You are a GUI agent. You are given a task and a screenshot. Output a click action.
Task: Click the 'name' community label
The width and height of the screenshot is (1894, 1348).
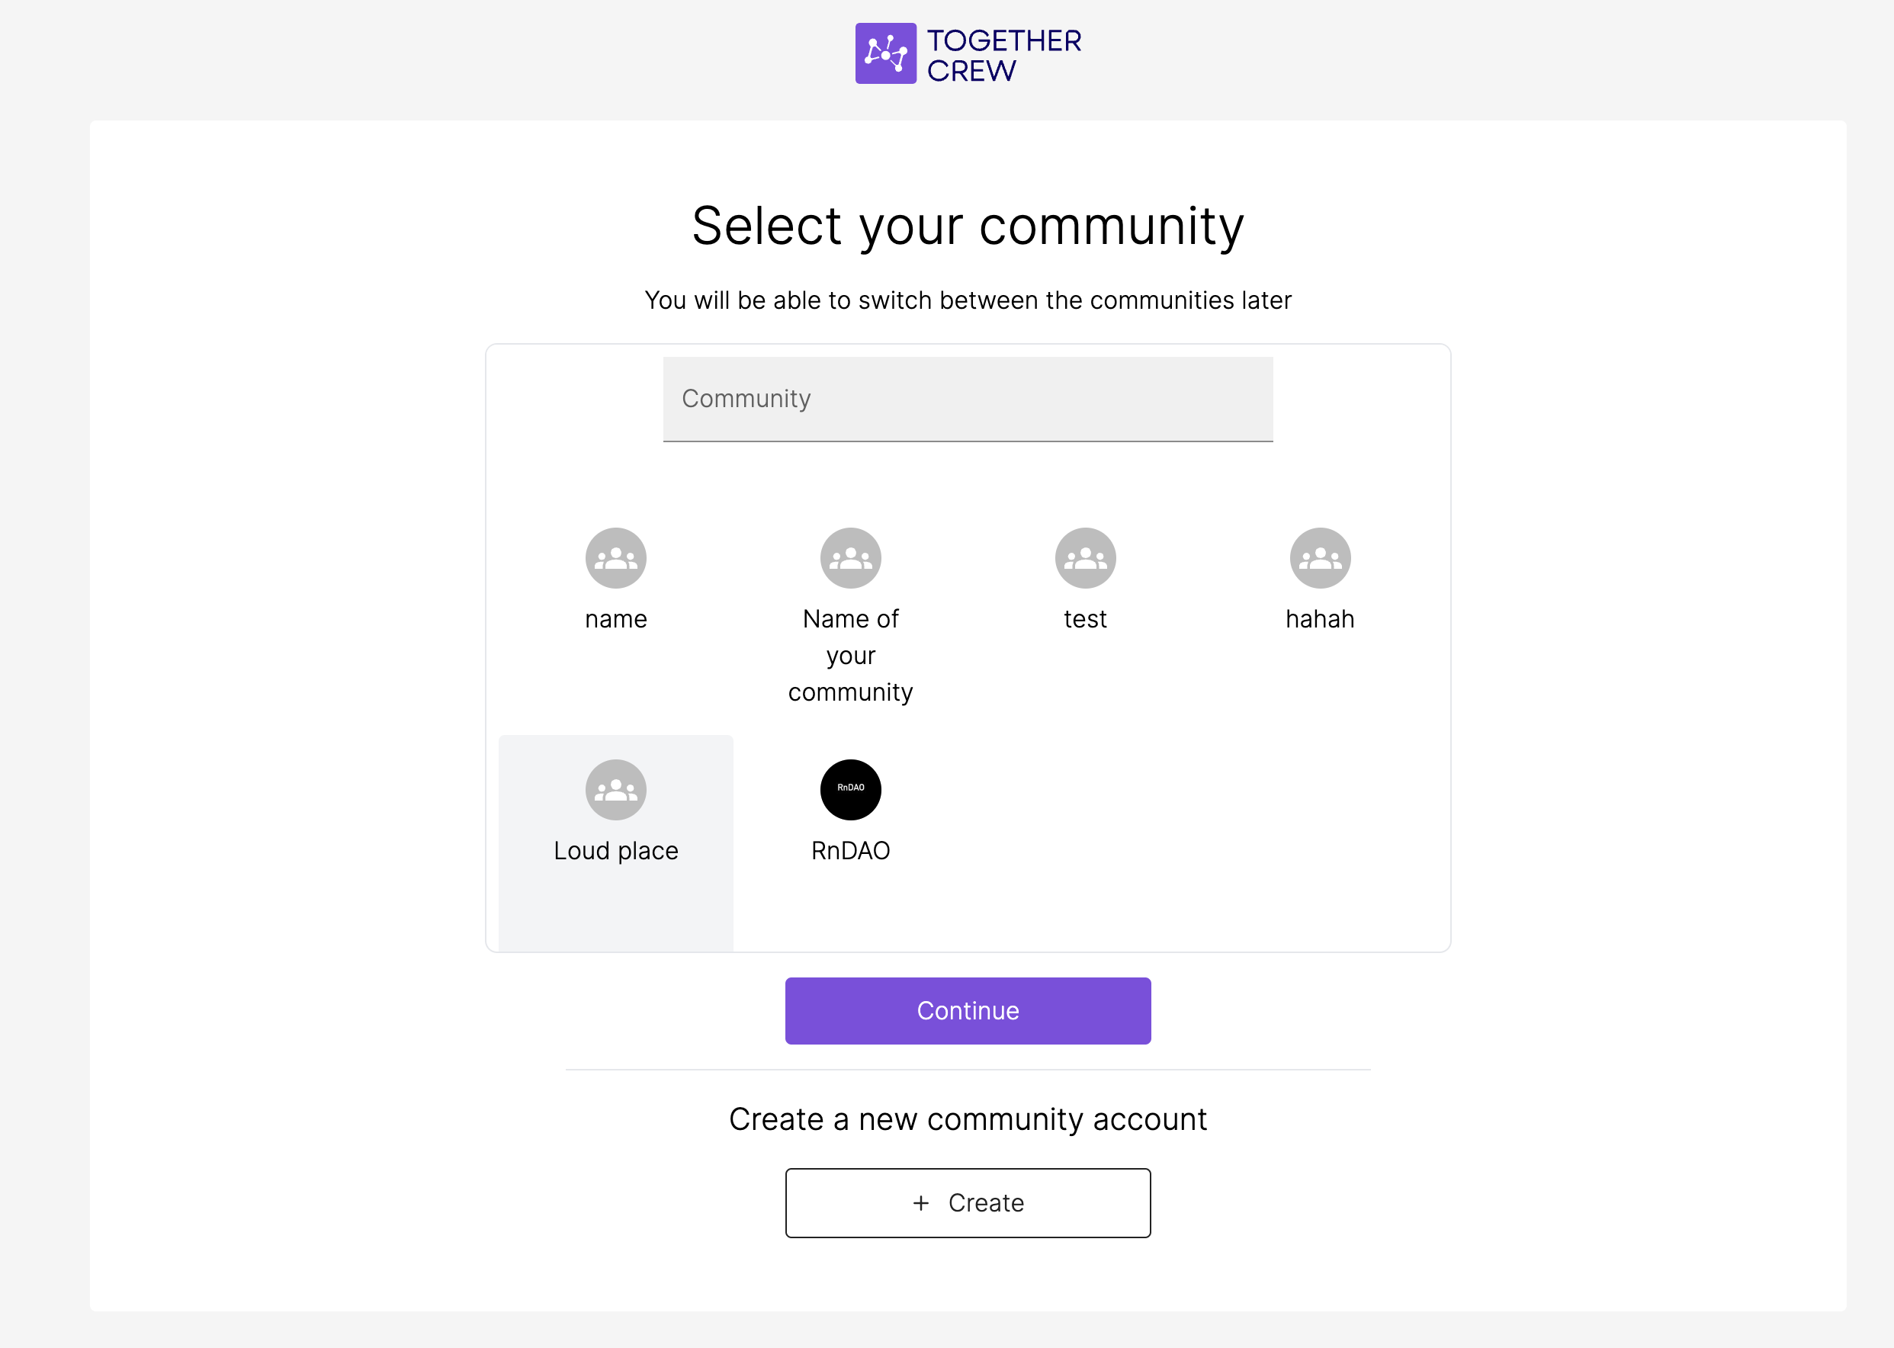point(616,619)
